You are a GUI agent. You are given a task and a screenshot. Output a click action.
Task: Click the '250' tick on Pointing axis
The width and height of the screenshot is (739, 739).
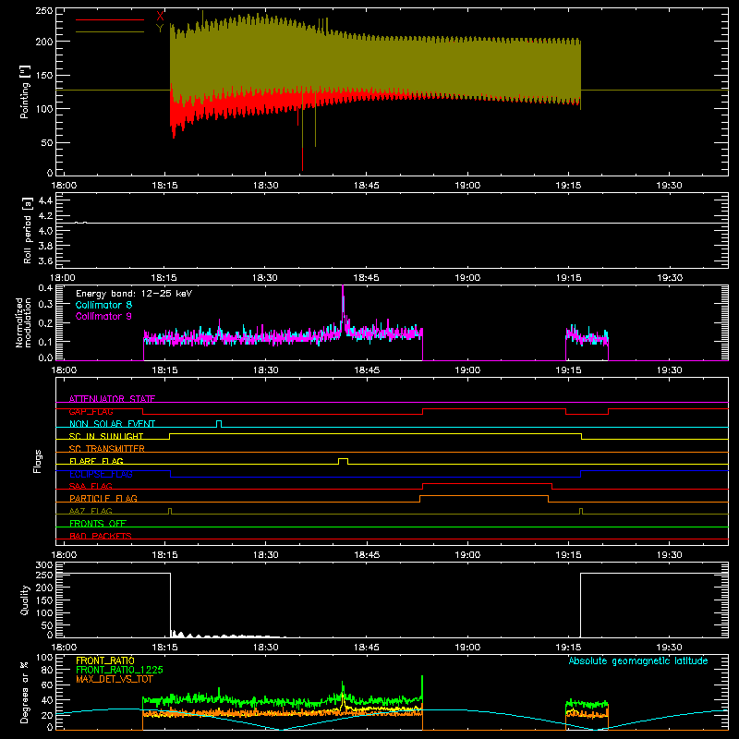44,11
